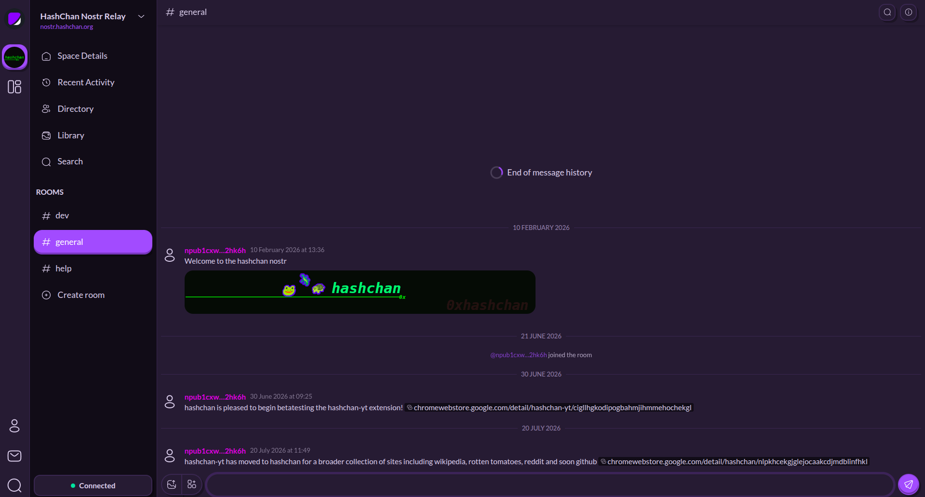Open the app logo home icon
The height and width of the screenshot is (497, 925).
(x=14, y=19)
